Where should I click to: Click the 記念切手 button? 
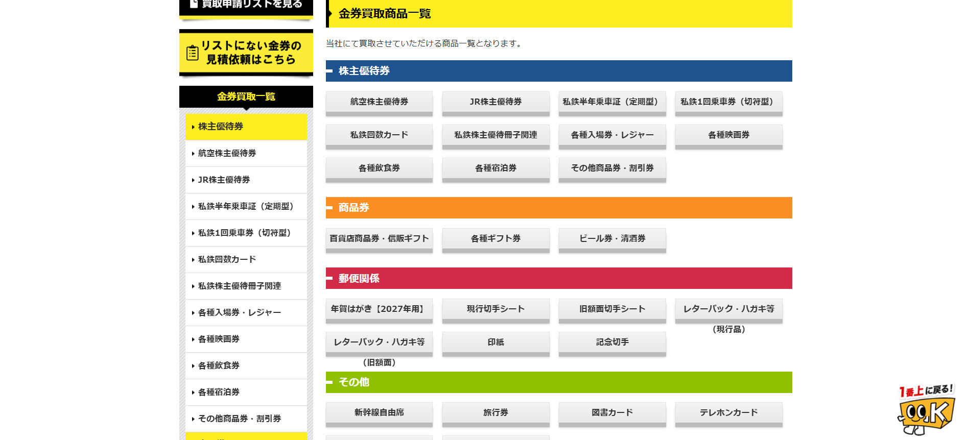(x=612, y=344)
